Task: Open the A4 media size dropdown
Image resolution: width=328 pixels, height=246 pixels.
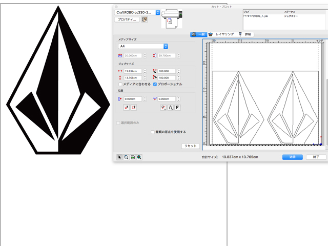Action: (x=143, y=46)
